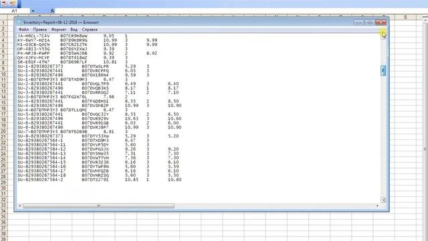The height and width of the screenshot is (241, 428).
Task: Click the Notepad scroll down arrow
Action: click(x=383, y=200)
